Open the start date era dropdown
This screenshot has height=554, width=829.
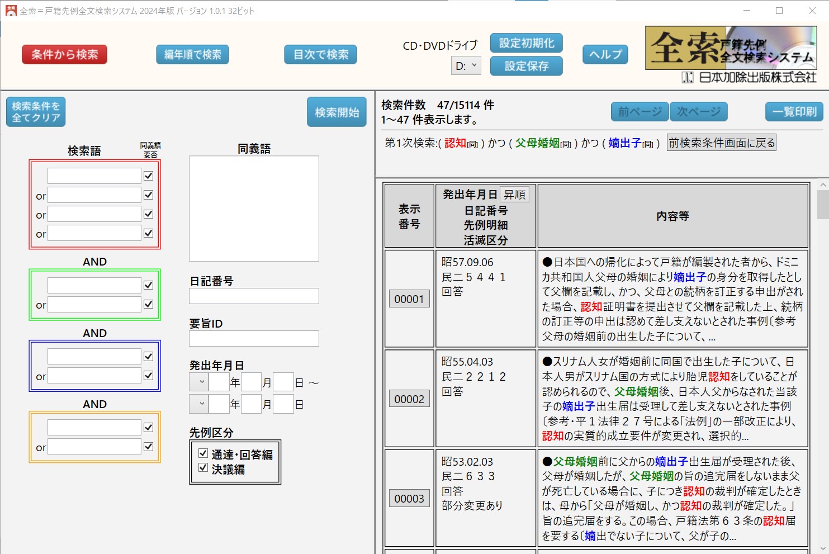point(199,382)
